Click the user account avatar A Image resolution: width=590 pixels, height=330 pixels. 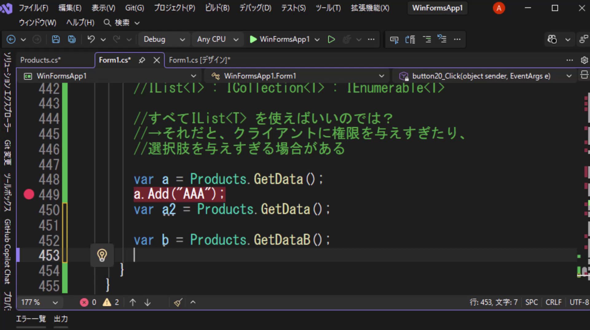499,8
